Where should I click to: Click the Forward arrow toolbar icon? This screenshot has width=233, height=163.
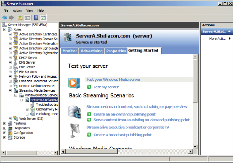pos(11,18)
